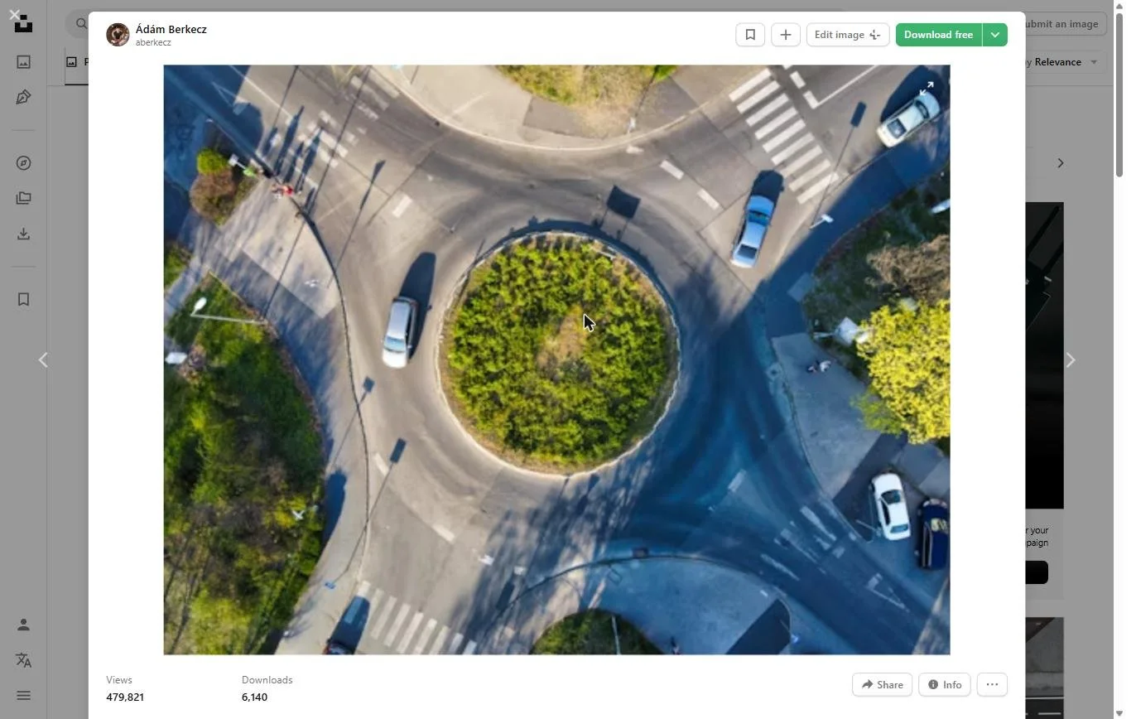The image size is (1136, 719).
Task: Open the Unsplash logo home link
Action: click(24, 24)
